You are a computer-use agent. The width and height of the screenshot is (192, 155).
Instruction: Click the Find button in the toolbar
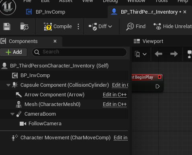click(x=136, y=27)
